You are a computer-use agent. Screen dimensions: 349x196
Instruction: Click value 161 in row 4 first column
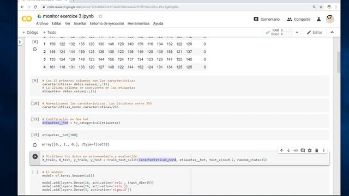[x=52, y=67]
